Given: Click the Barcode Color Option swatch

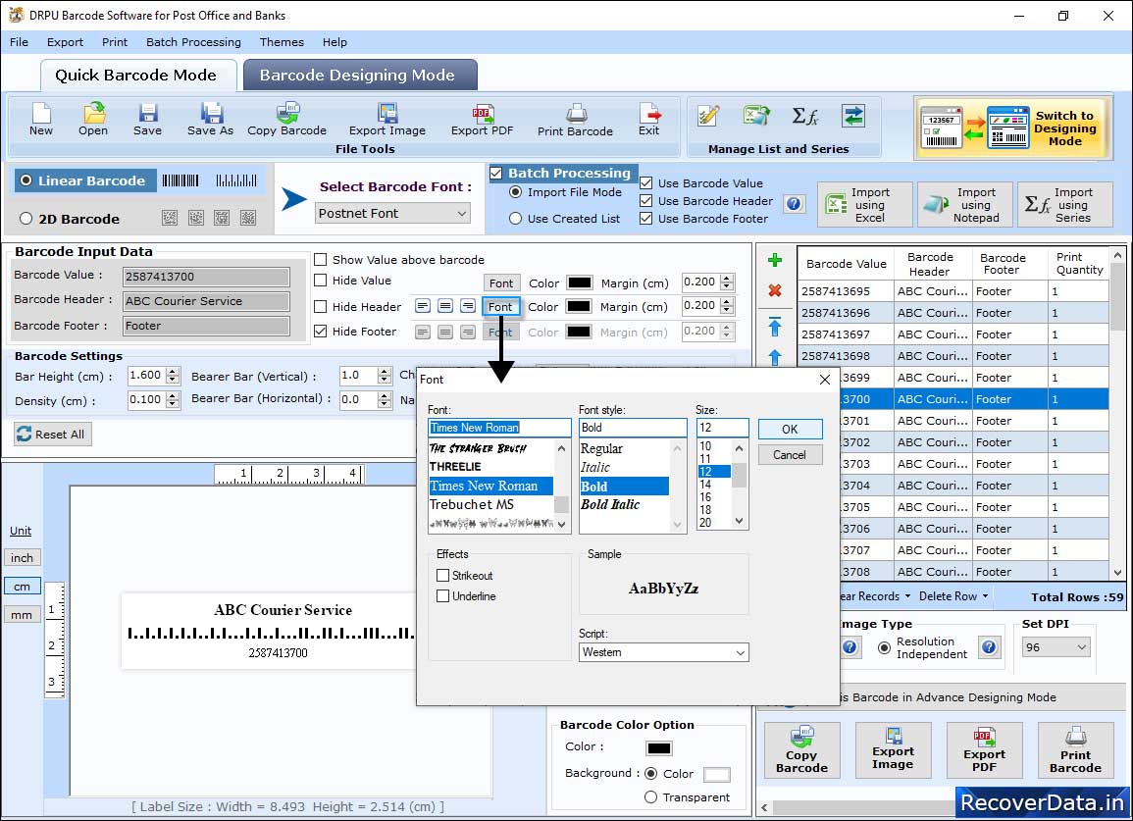Looking at the screenshot, I should [659, 748].
